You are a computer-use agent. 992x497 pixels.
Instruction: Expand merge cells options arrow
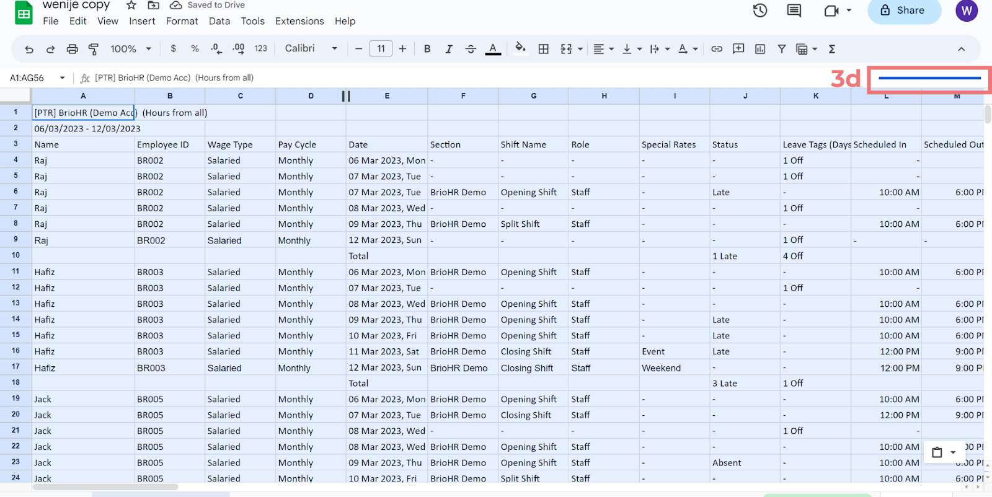point(580,49)
